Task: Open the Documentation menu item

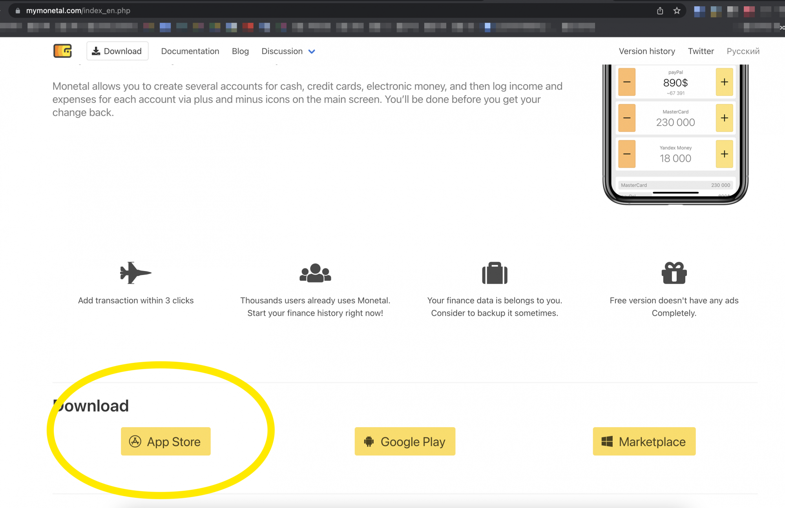Action: (x=190, y=51)
